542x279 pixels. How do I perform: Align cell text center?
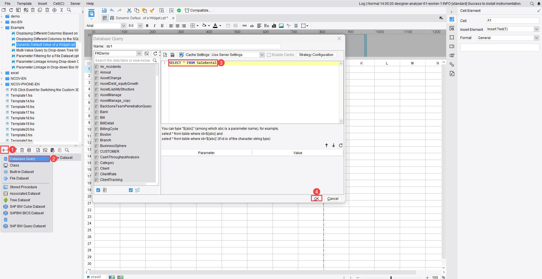[178, 26]
